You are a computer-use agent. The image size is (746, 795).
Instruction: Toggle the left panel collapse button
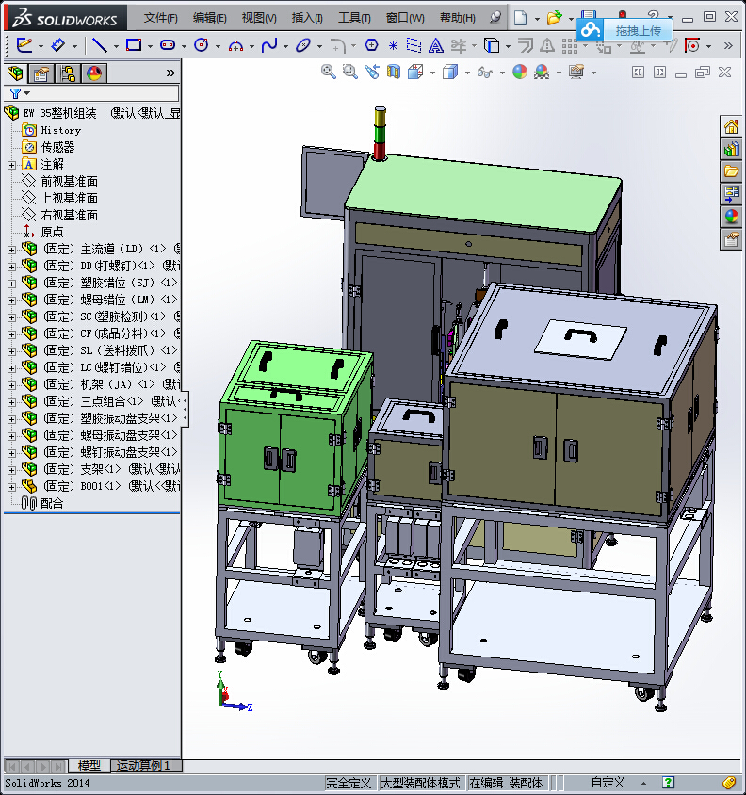(x=638, y=72)
